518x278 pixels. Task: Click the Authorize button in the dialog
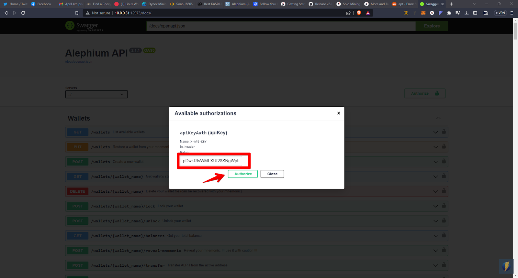point(243,174)
